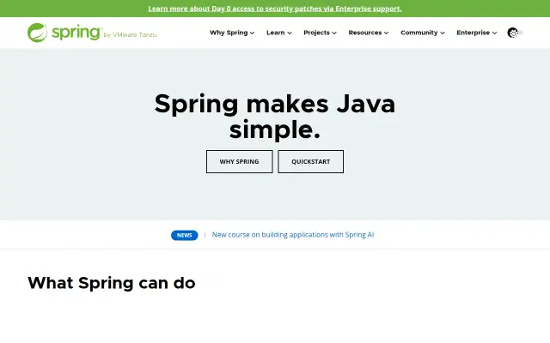550x343 pixels.
Task: Click the blue NEWS badge
Action: coord(185,235)
